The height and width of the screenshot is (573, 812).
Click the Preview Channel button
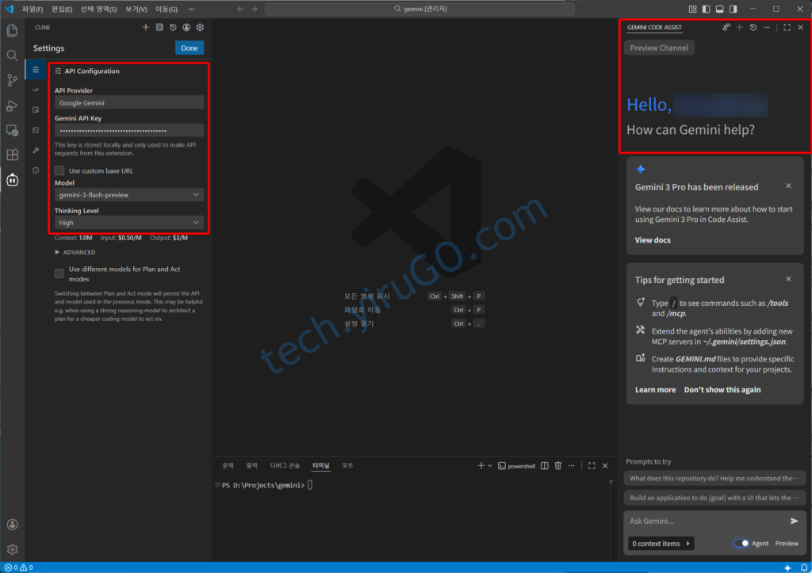(x=659, y=48)
